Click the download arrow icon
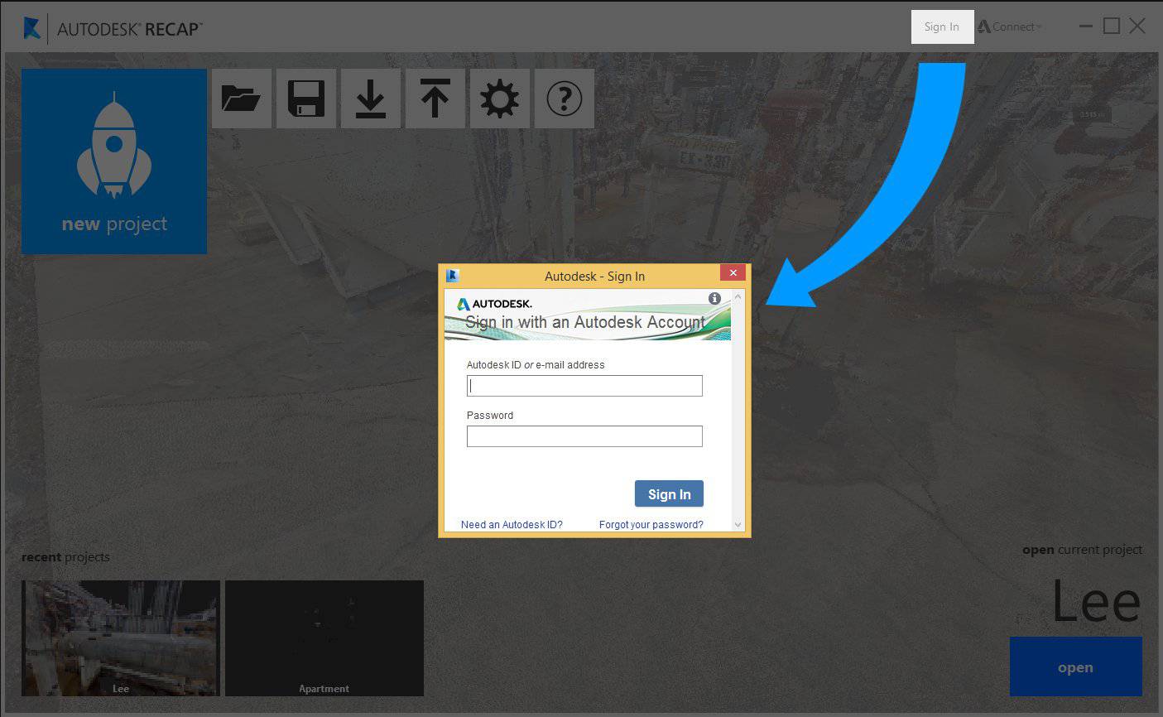1163x717 pixels. pos(371,99)
